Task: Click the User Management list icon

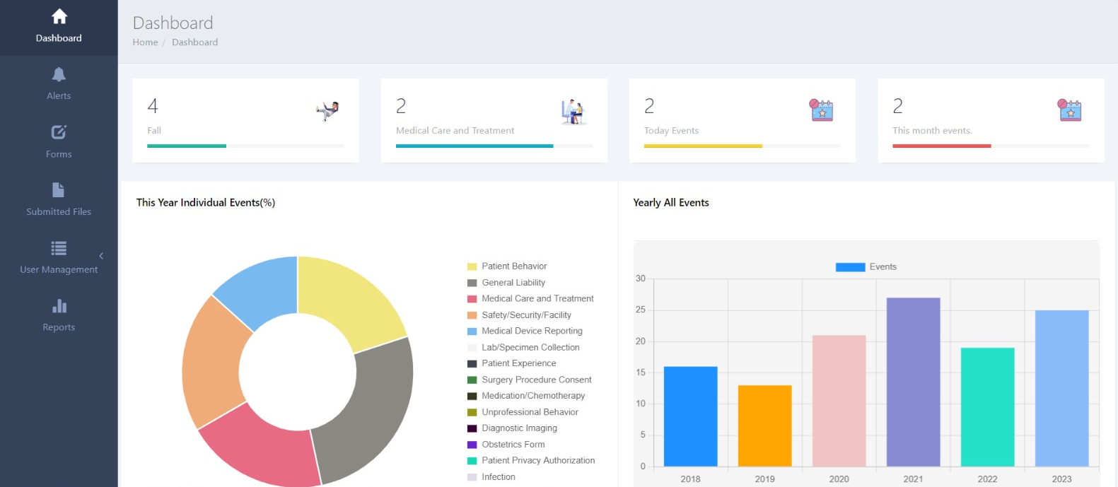Action: click(x=59, y=248)
